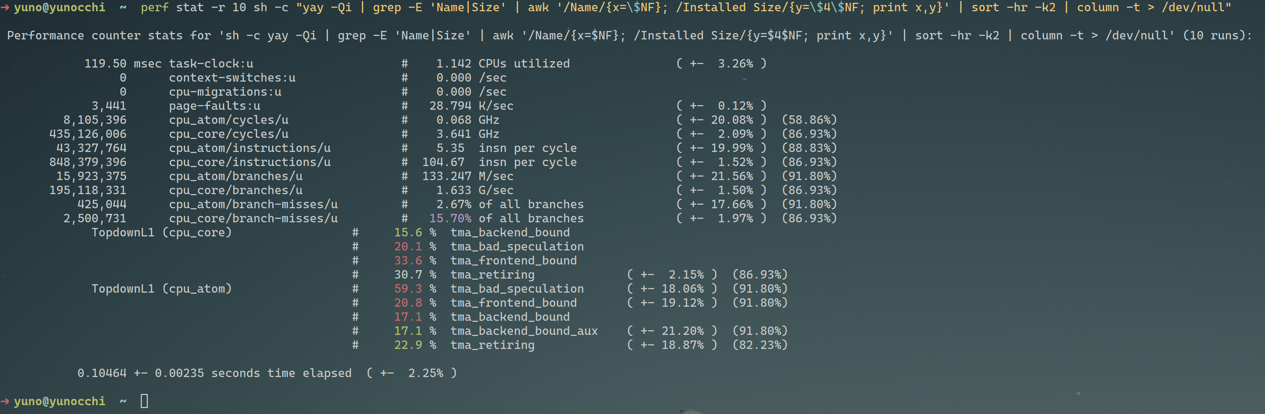Click the cpu_core/branch-misses/u event name
1265x414 pixels.
[x=253, y=218]
